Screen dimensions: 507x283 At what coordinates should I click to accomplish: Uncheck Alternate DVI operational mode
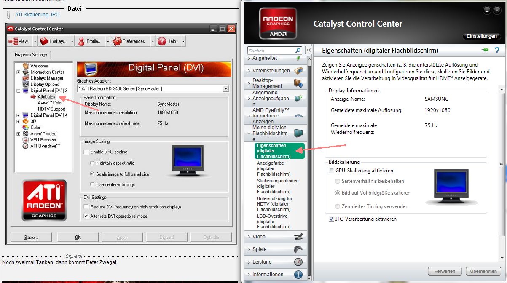coord(86,216)
